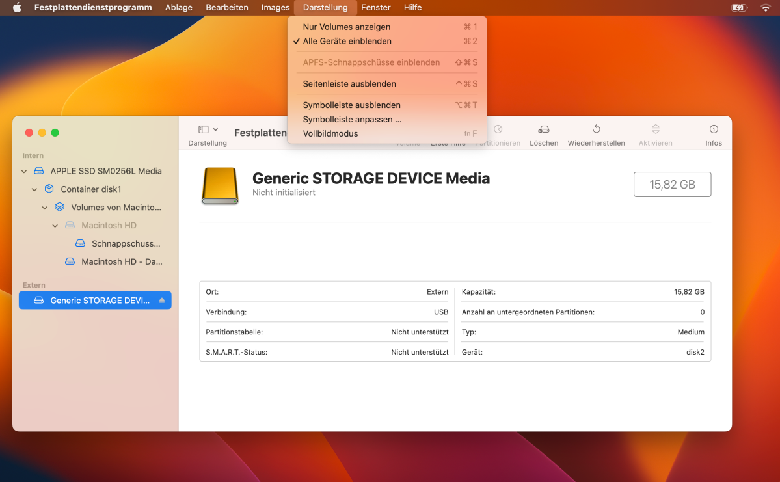Viewport: 780px width, 482px height.
Task: Open the Bearbeiten menu
Action: pyautogui.click(x=227, y=7)
